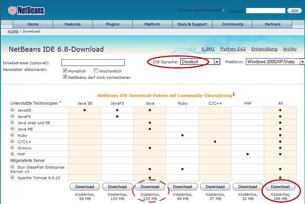Click the PHP column header
Viewport: 305px width, 204px height.
[247, 103]
